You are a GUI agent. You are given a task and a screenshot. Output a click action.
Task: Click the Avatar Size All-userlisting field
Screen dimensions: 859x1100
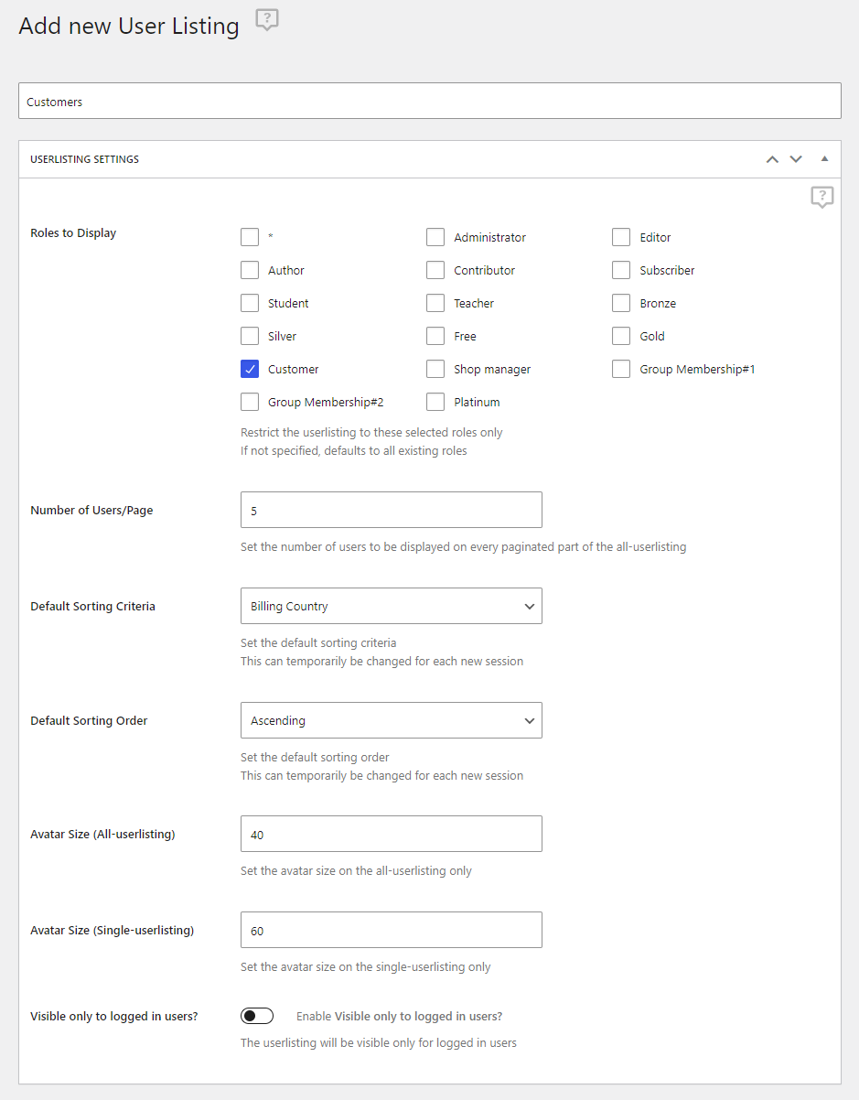[392, 834]
